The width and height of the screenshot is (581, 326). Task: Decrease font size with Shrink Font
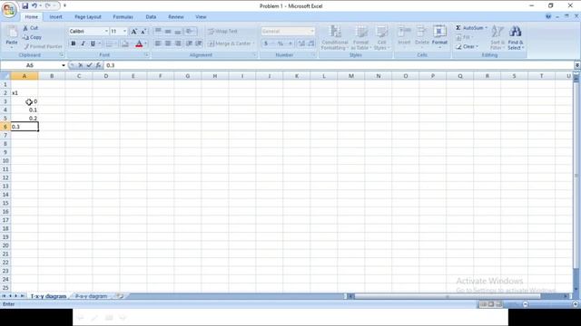pyautogui.click(x=143, y=32)
